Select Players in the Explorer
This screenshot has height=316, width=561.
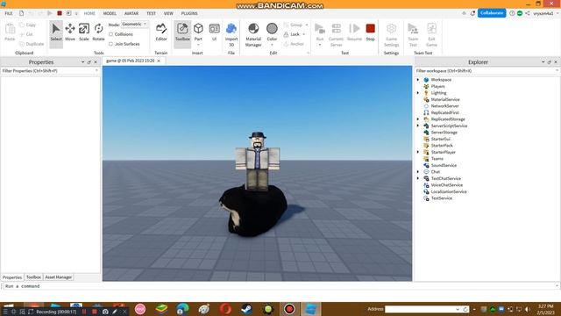pos(437,86)
